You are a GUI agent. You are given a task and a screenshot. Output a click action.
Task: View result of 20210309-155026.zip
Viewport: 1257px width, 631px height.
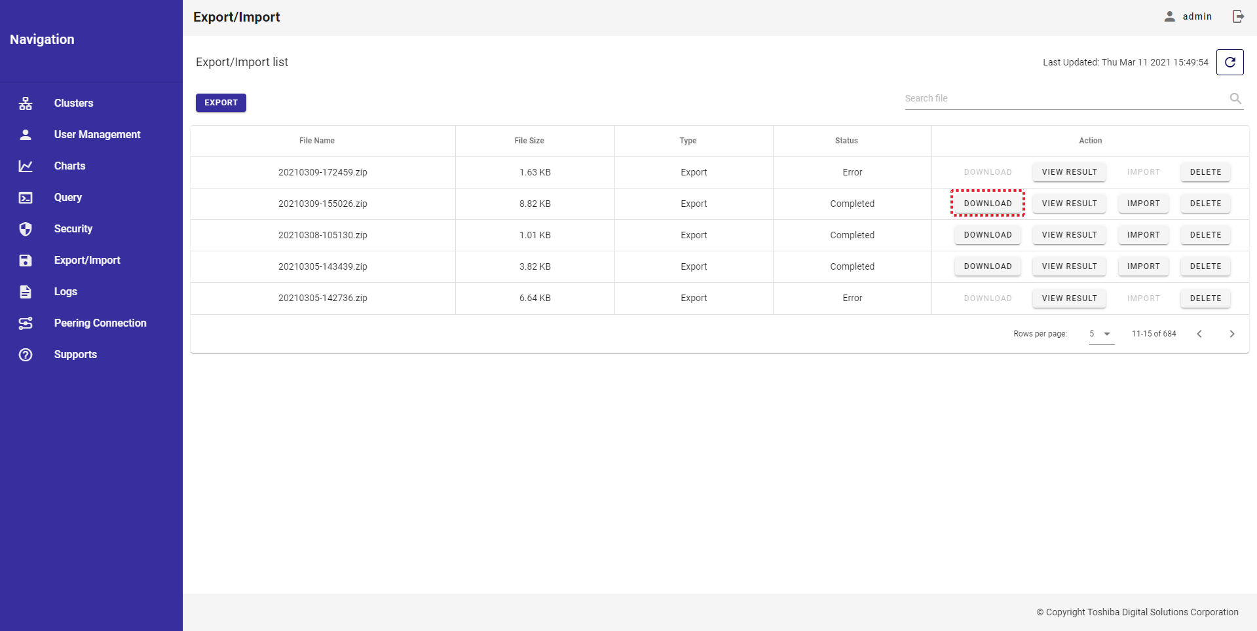1069,204
